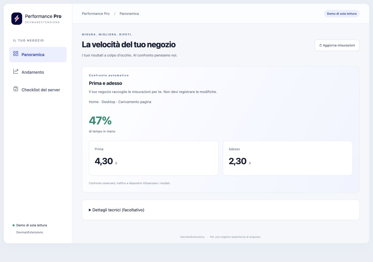Click the Performance Pro sidebar brand name
Viewport: 373px width, 262px height.
[x=43, y=16]
